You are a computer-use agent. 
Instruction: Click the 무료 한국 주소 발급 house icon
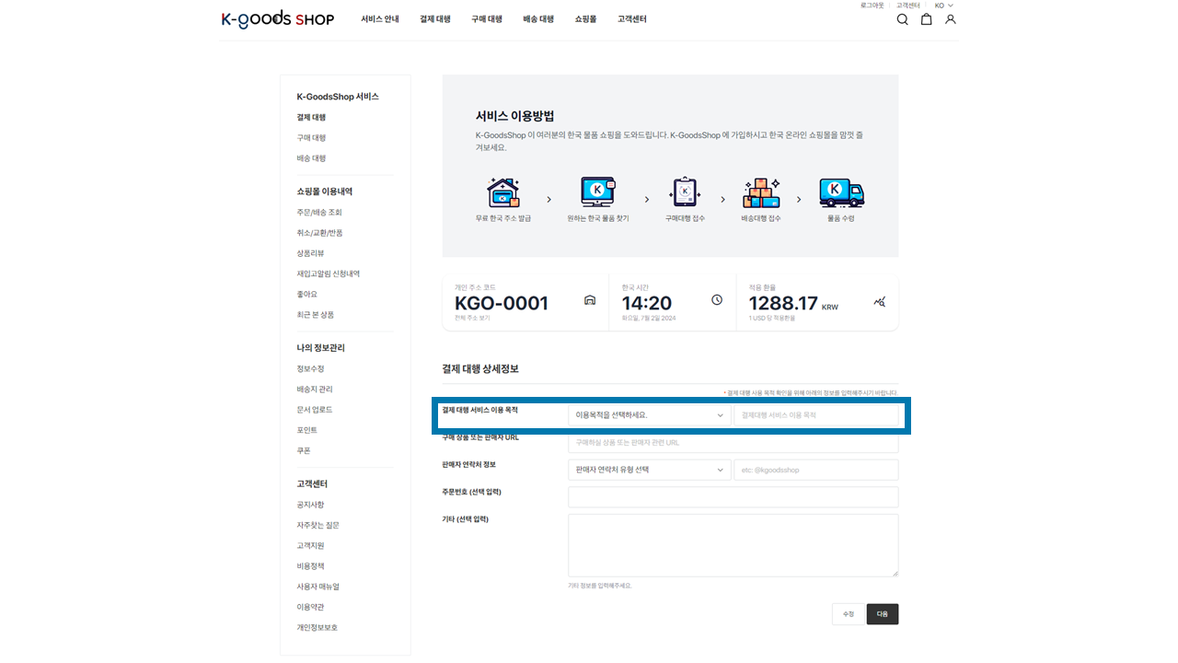[x=502, y=193]
